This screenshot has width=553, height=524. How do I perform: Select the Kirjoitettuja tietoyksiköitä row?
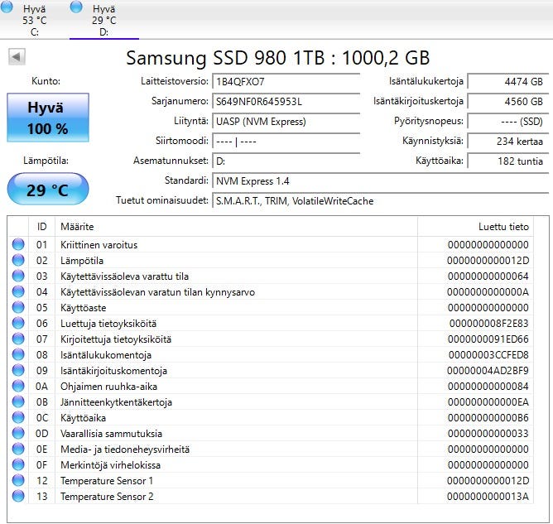tap(271, 339)
